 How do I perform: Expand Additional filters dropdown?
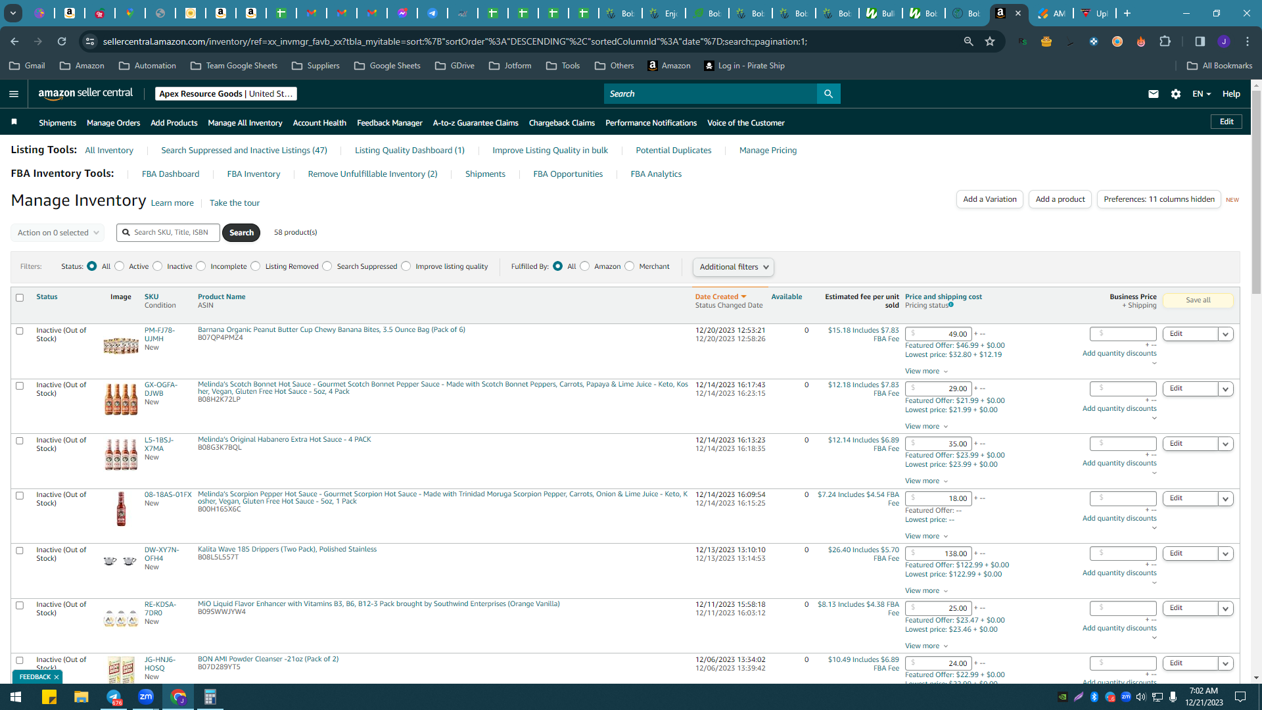734,267
